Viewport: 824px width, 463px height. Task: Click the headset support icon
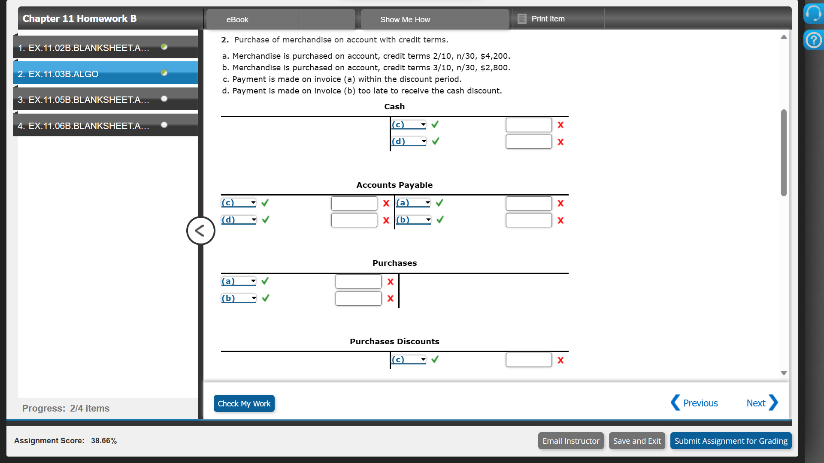click(813, 14)
